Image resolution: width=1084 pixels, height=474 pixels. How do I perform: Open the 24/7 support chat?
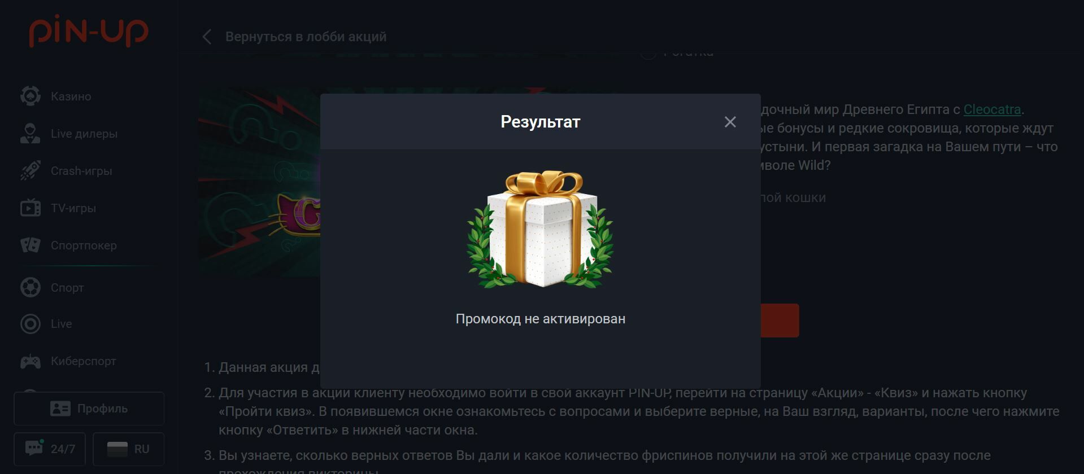tap(50, 449)
